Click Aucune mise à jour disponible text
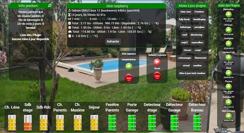 30,39
